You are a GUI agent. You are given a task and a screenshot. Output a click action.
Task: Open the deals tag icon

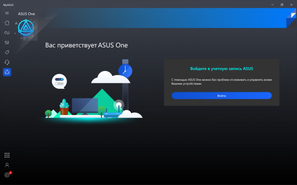tap(7, 52)
